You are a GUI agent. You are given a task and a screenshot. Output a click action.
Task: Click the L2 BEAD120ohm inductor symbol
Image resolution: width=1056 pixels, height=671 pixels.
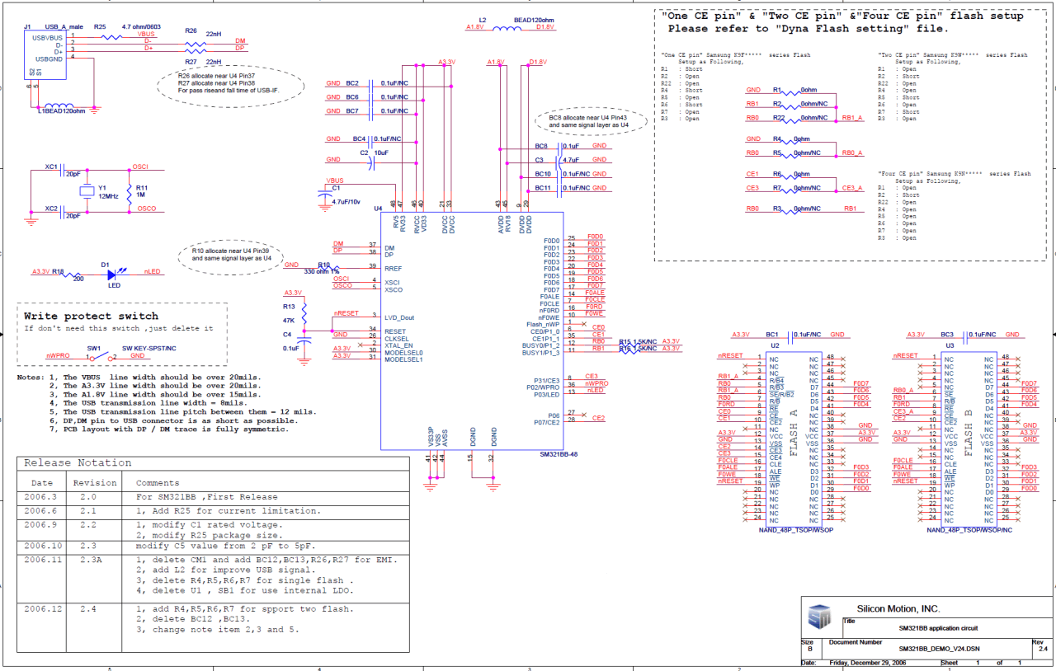(x=505, y=30)
